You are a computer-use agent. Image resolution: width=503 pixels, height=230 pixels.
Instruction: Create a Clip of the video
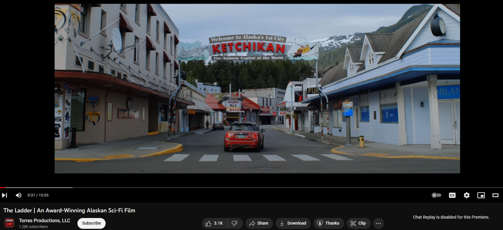point(358,223)
